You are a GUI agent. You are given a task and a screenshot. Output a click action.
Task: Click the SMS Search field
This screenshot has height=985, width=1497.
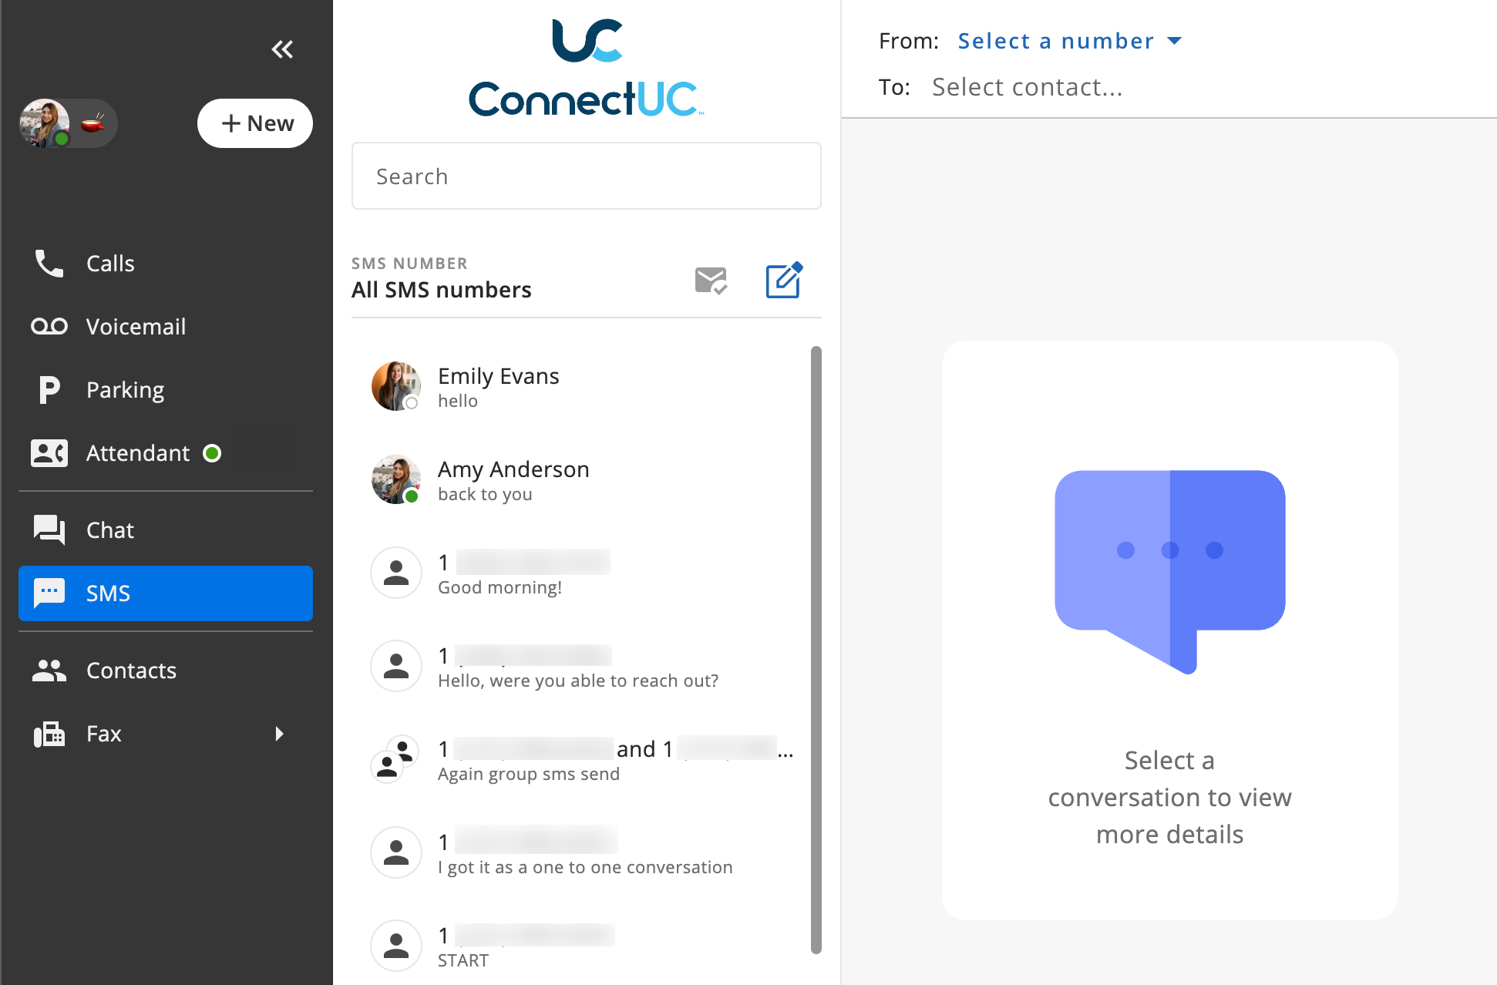click(586, 176)
